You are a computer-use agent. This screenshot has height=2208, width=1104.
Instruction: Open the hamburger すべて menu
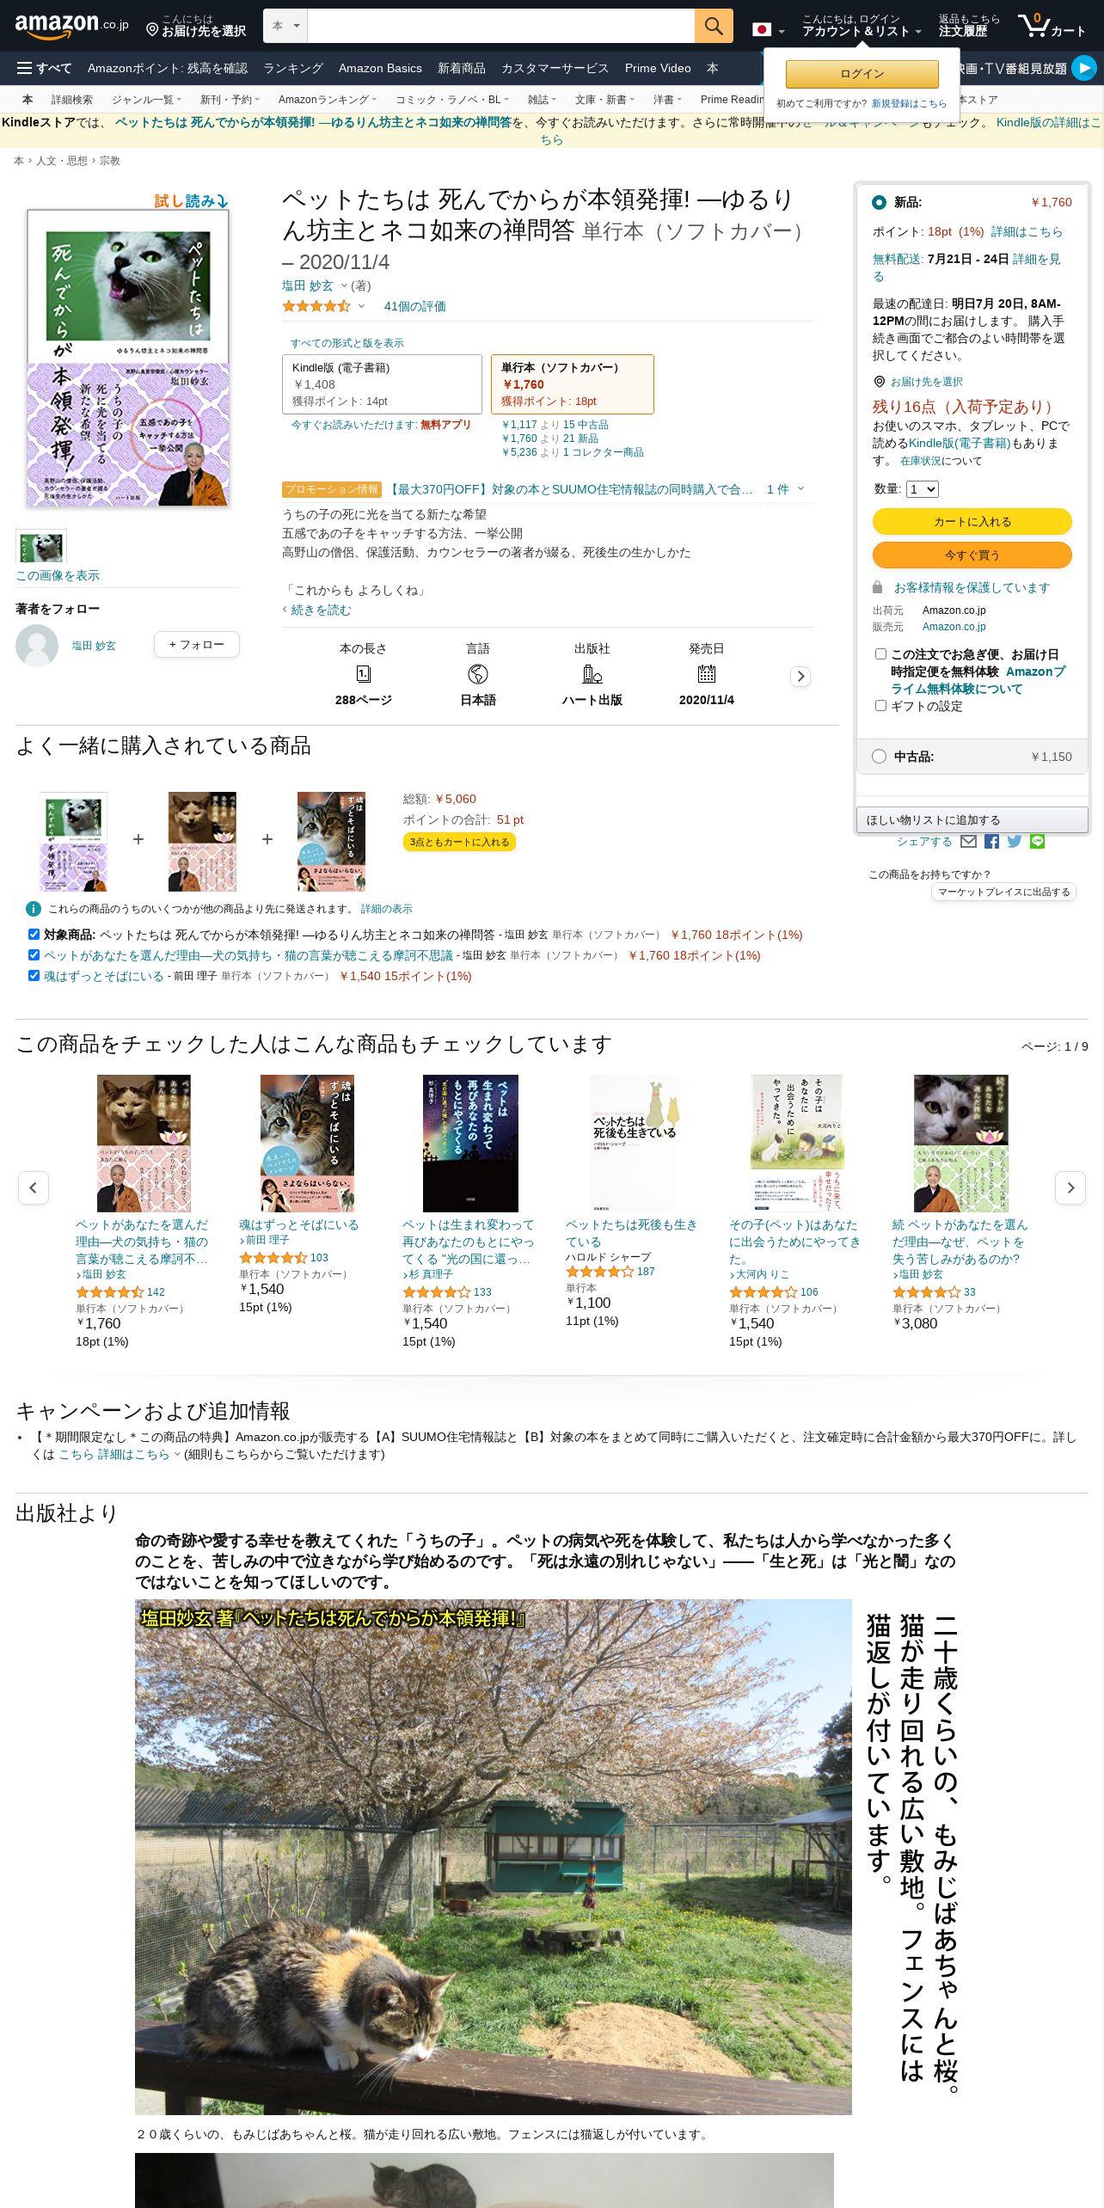[44, 68]
